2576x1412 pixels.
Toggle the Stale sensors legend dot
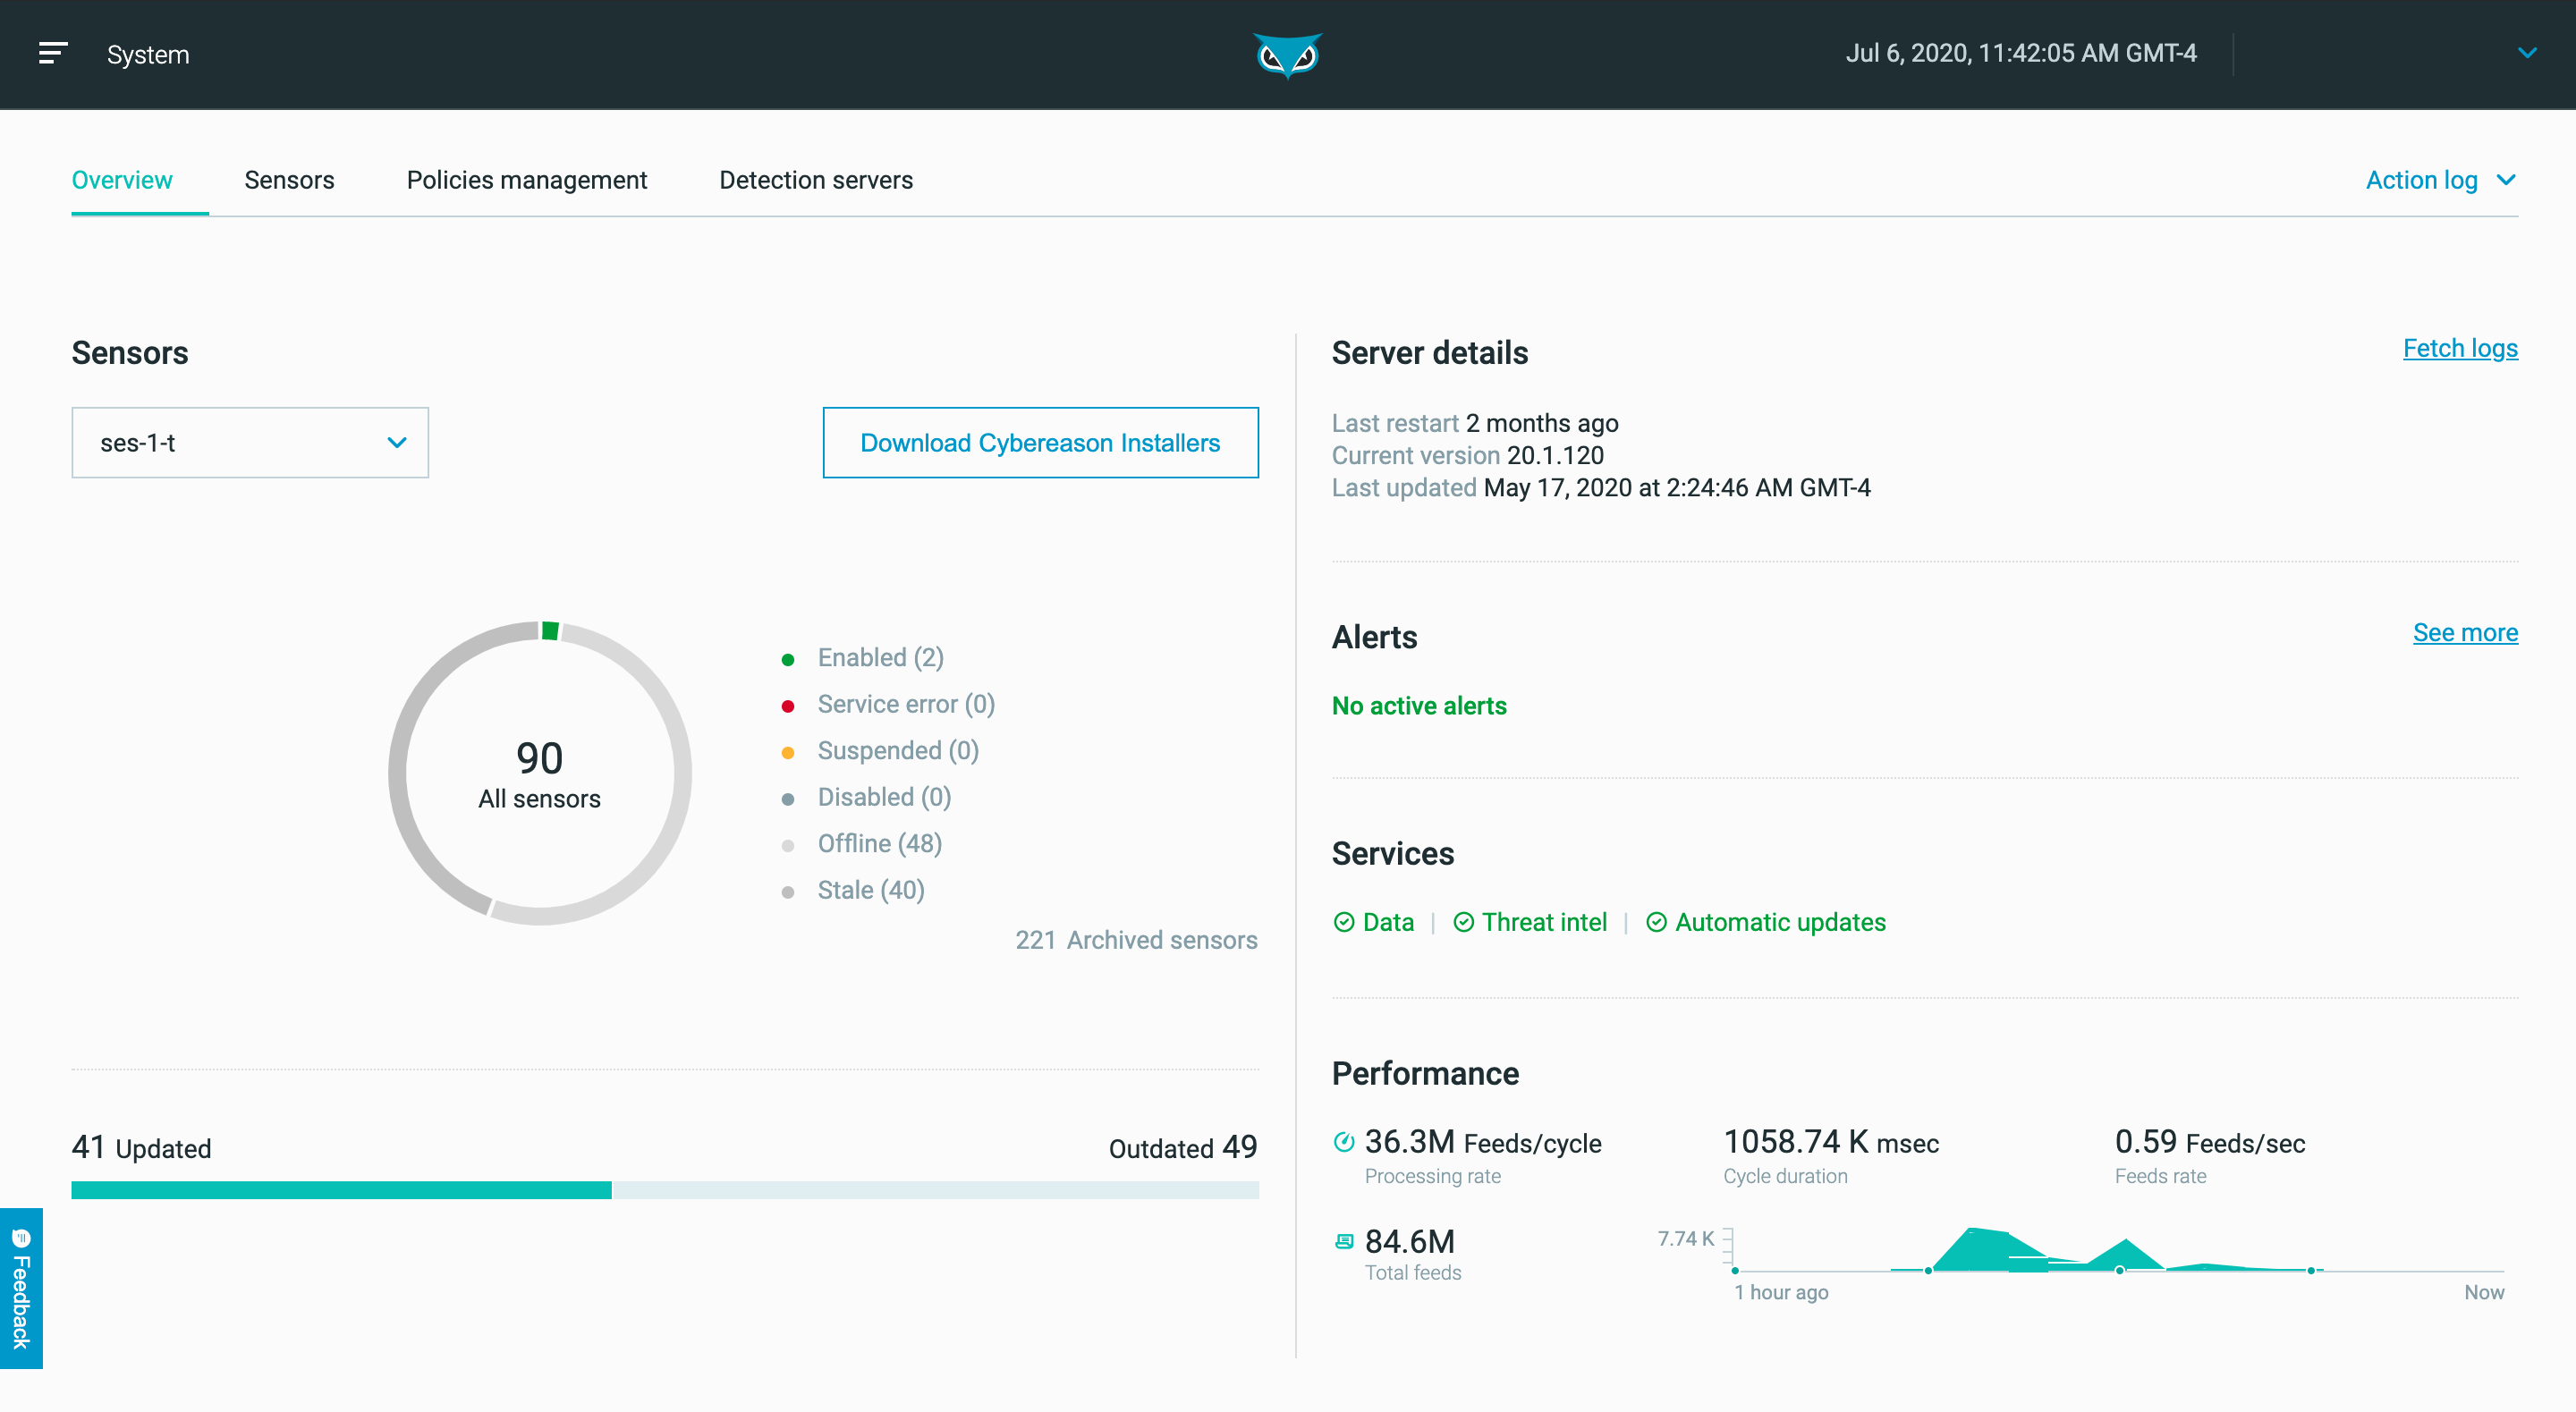[x=791, y=891]
